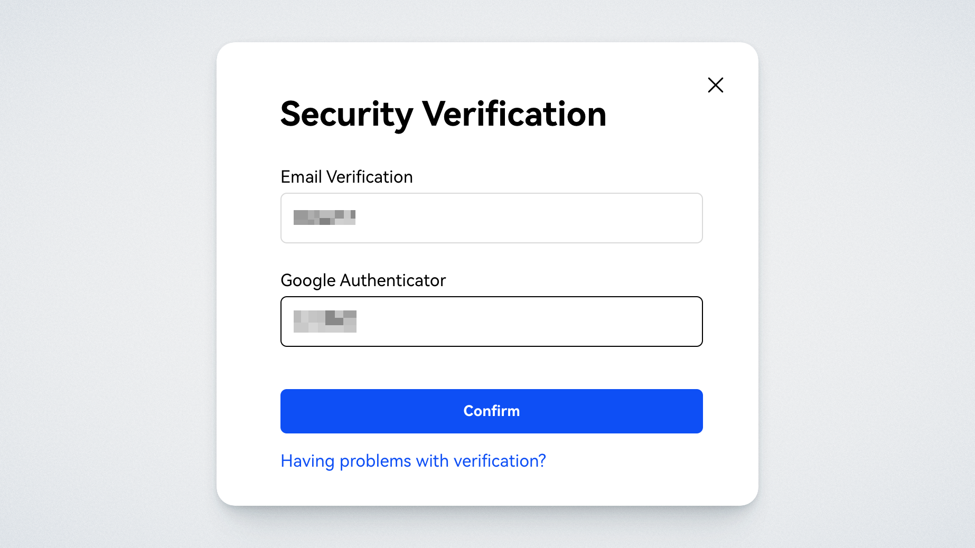The height and width of the screenshot is (548, 975).
Task: Focus the Google Authenticator code field
Action: pyautogui.click(x=491, y=322)
